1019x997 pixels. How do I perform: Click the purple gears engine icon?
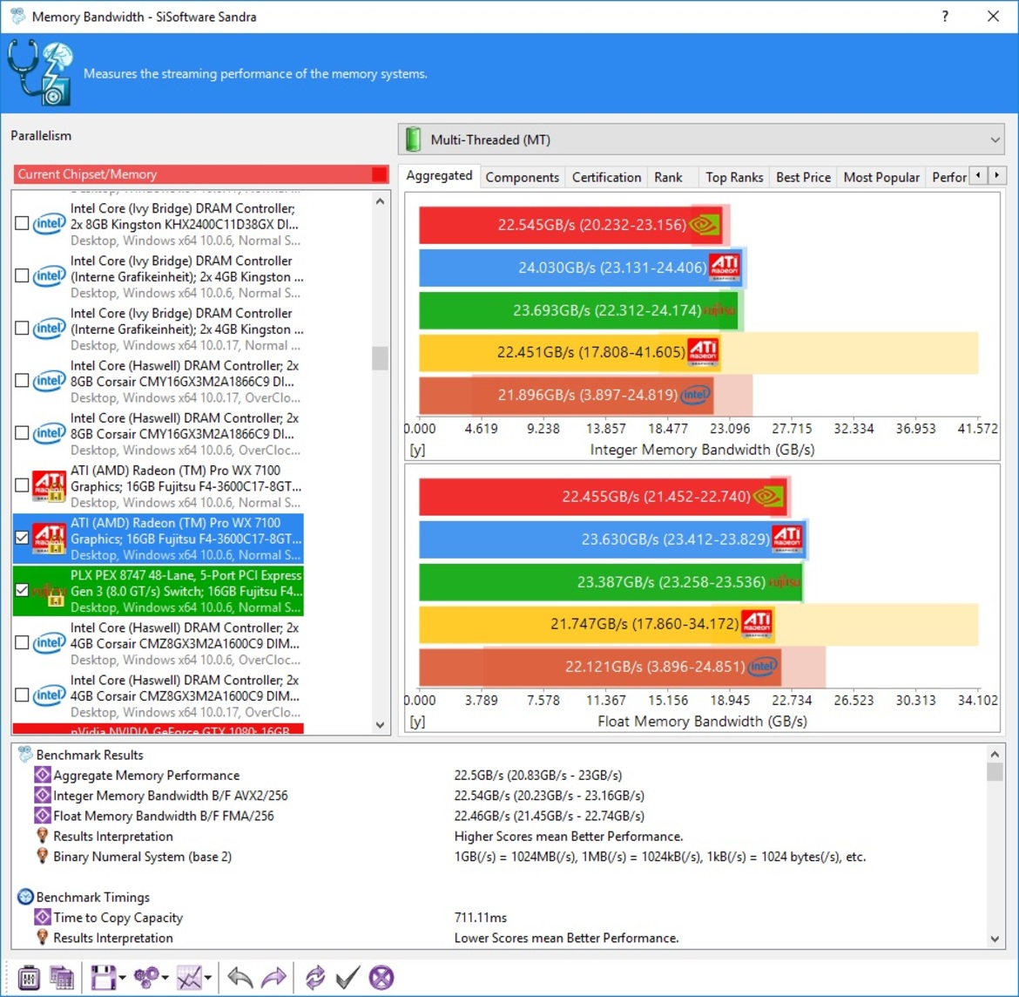[145, 978]
